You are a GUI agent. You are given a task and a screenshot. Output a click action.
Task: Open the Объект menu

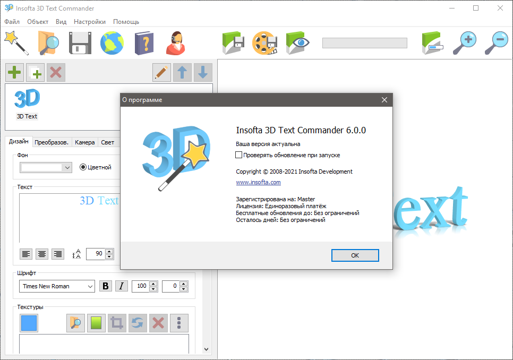pos(38,22)
